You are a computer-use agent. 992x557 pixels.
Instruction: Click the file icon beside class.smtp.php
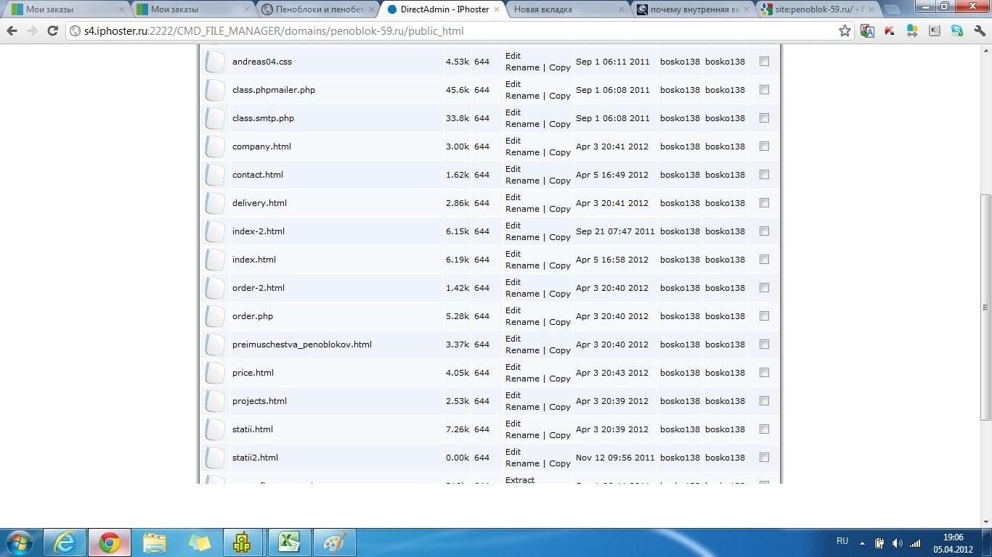point(215,118)
